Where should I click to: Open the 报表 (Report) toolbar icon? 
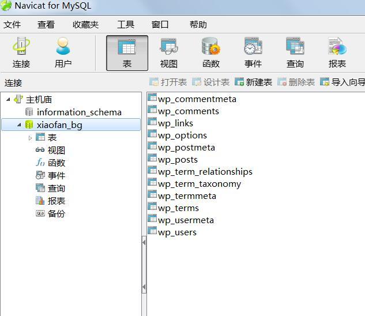coord(337,53)
